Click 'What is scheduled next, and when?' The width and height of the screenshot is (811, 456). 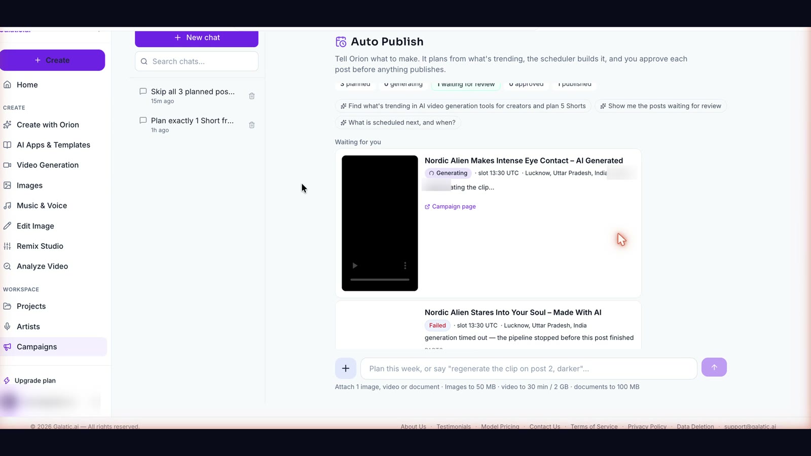398,123
